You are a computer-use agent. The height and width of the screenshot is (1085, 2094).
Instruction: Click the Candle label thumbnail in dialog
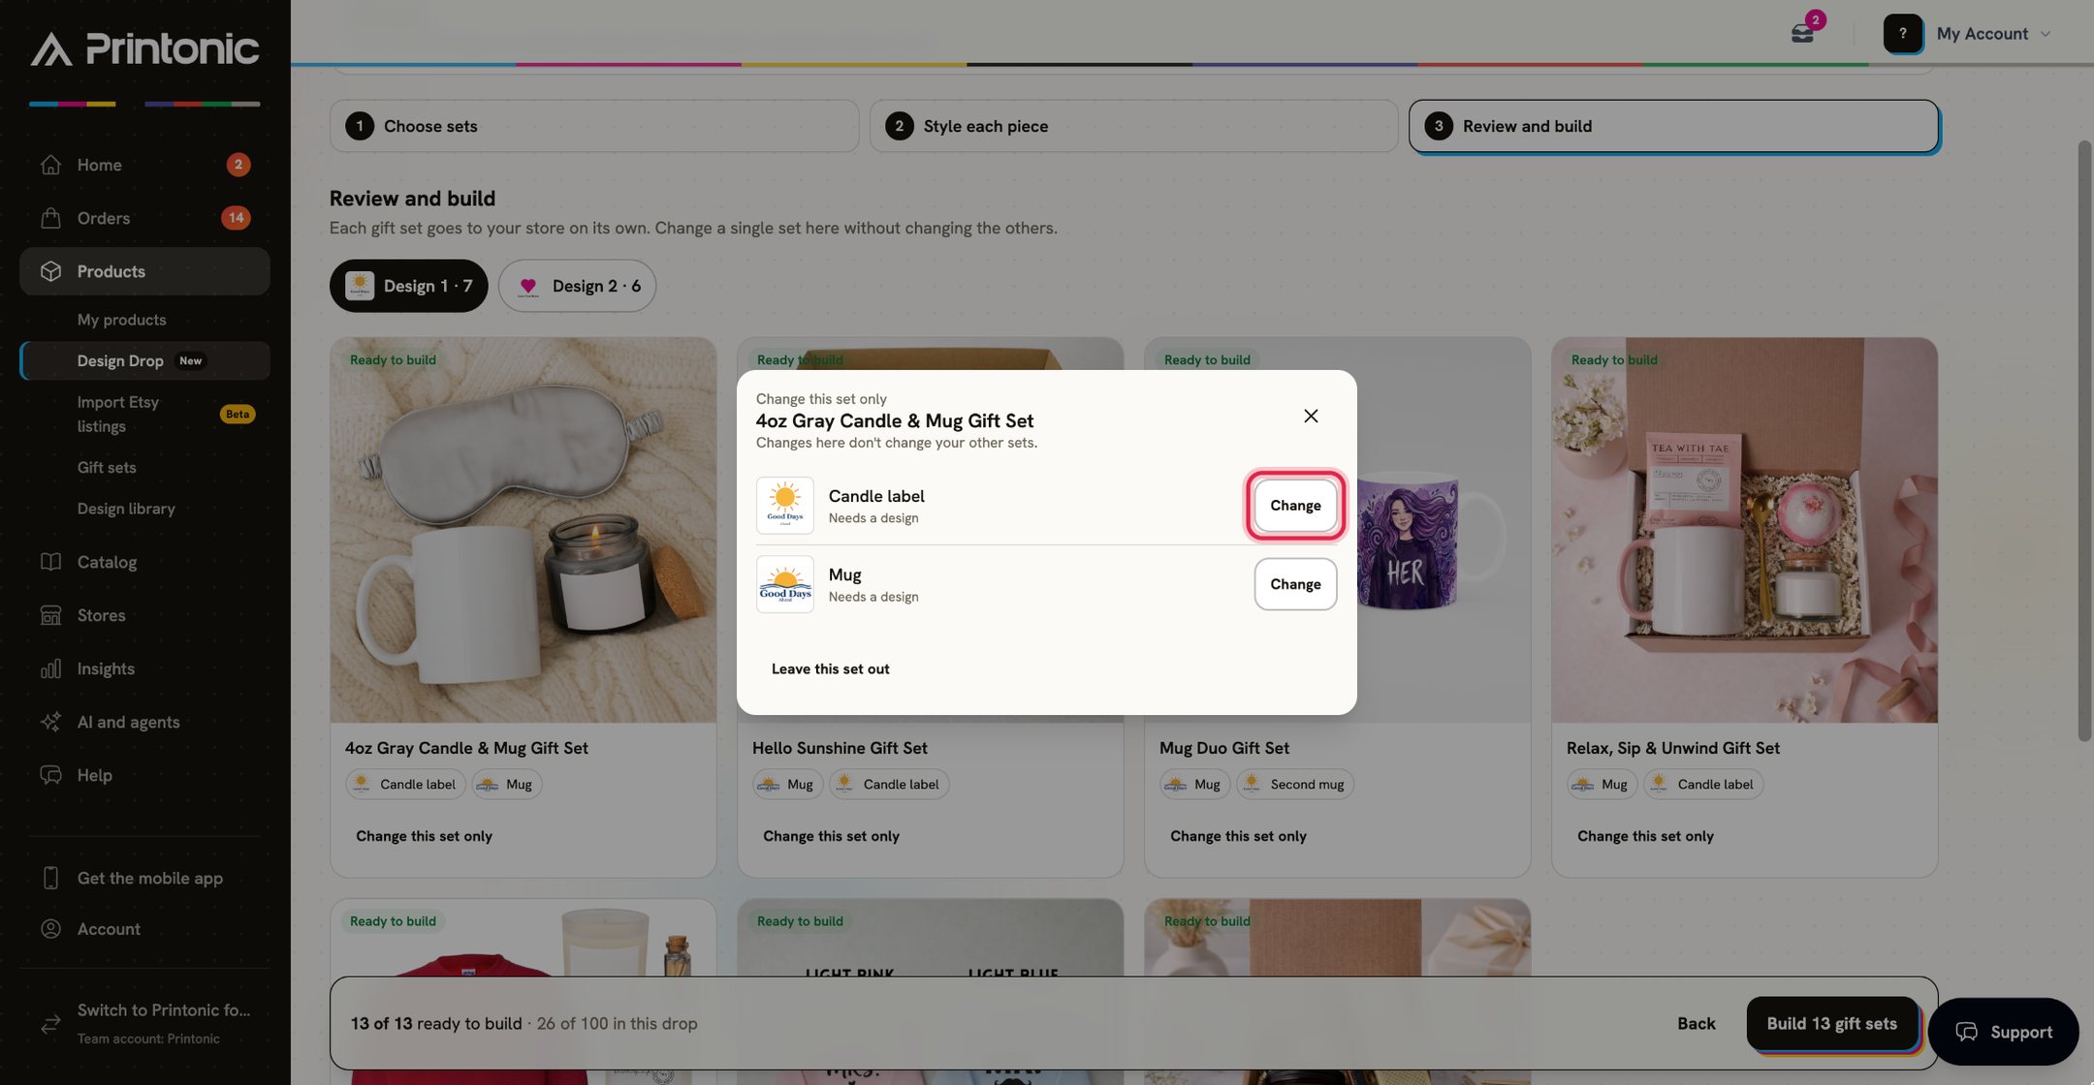click(784, 506)
